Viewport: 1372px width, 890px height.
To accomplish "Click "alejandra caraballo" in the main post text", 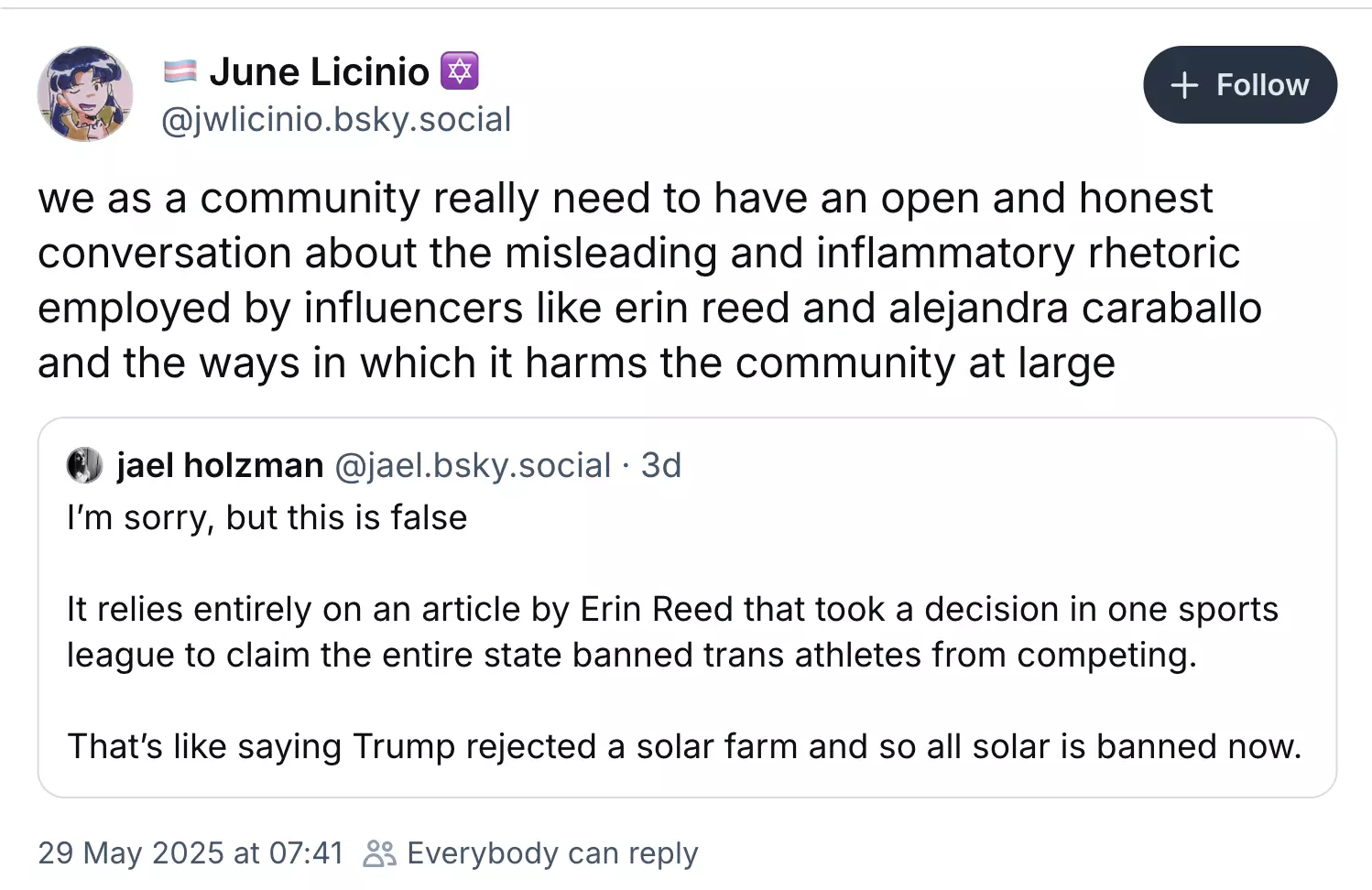I will pyautogui.click(x=1074, y=308).
